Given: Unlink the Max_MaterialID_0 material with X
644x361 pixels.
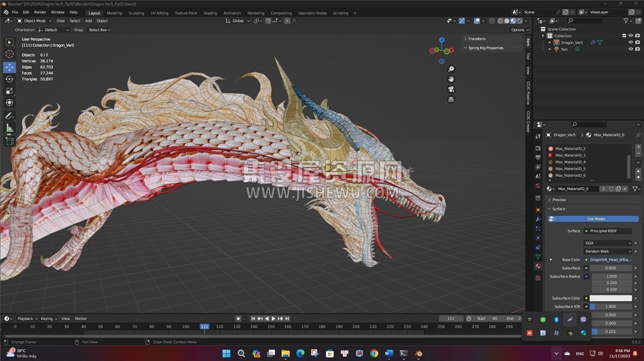Looking at the screenshot, I should [x=625, y=189].
